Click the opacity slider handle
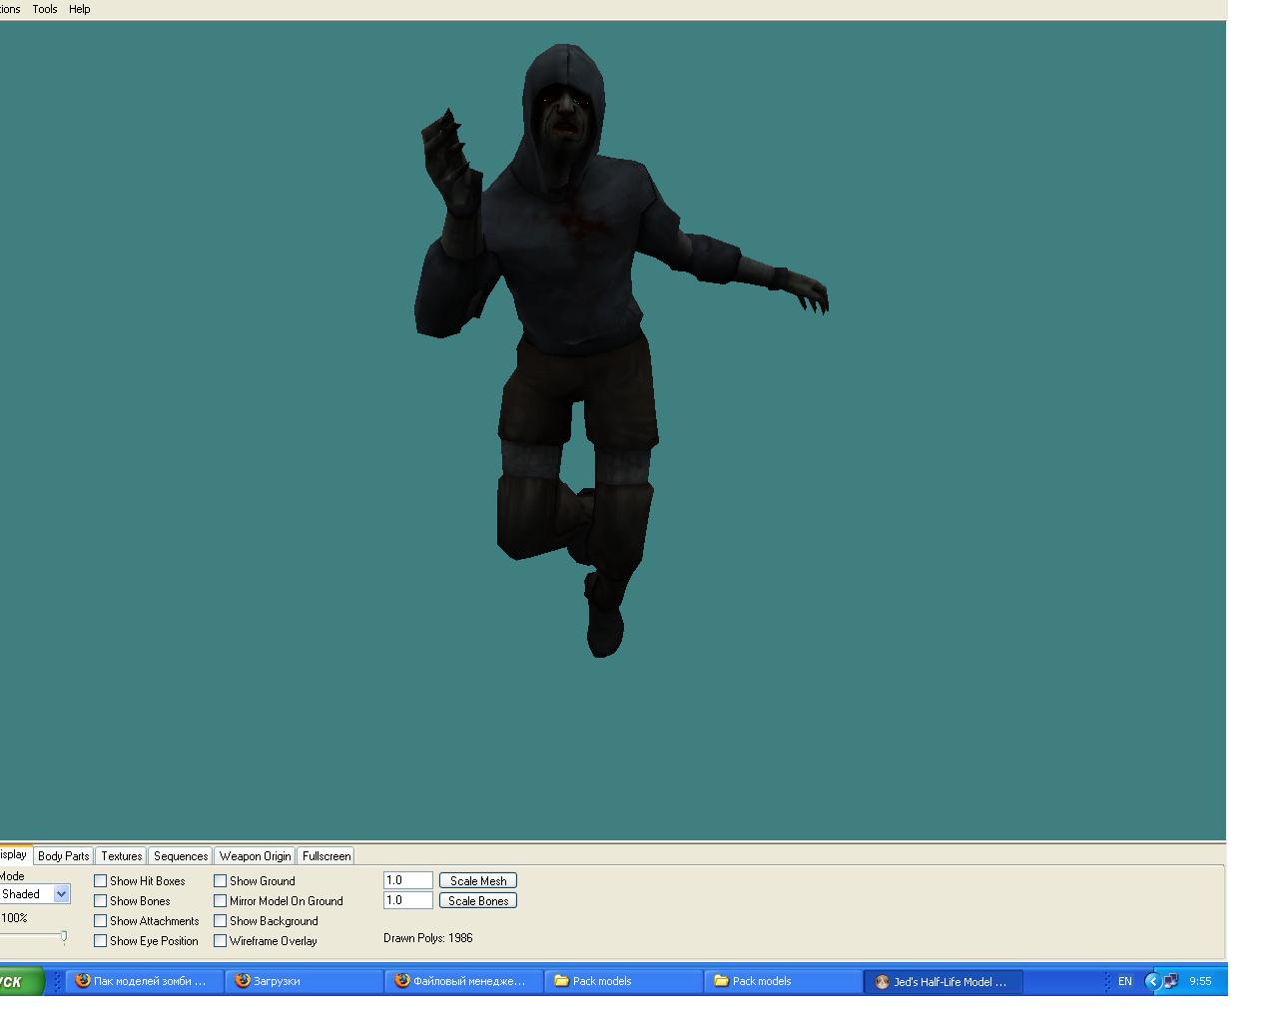 tap(64, 937)
